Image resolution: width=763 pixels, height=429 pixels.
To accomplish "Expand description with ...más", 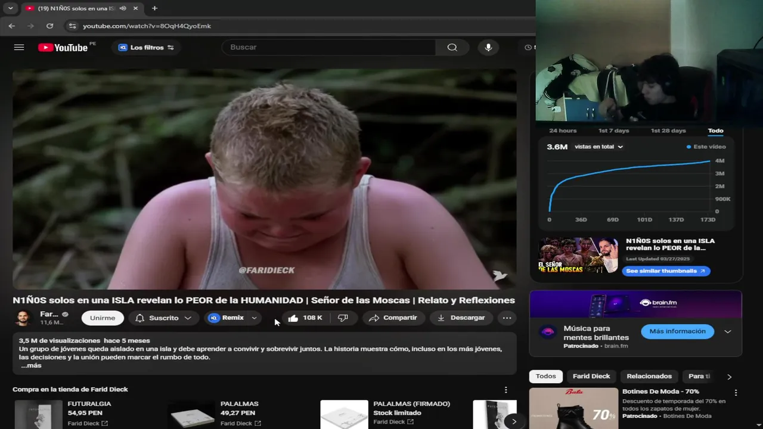I will click(31, 365).
